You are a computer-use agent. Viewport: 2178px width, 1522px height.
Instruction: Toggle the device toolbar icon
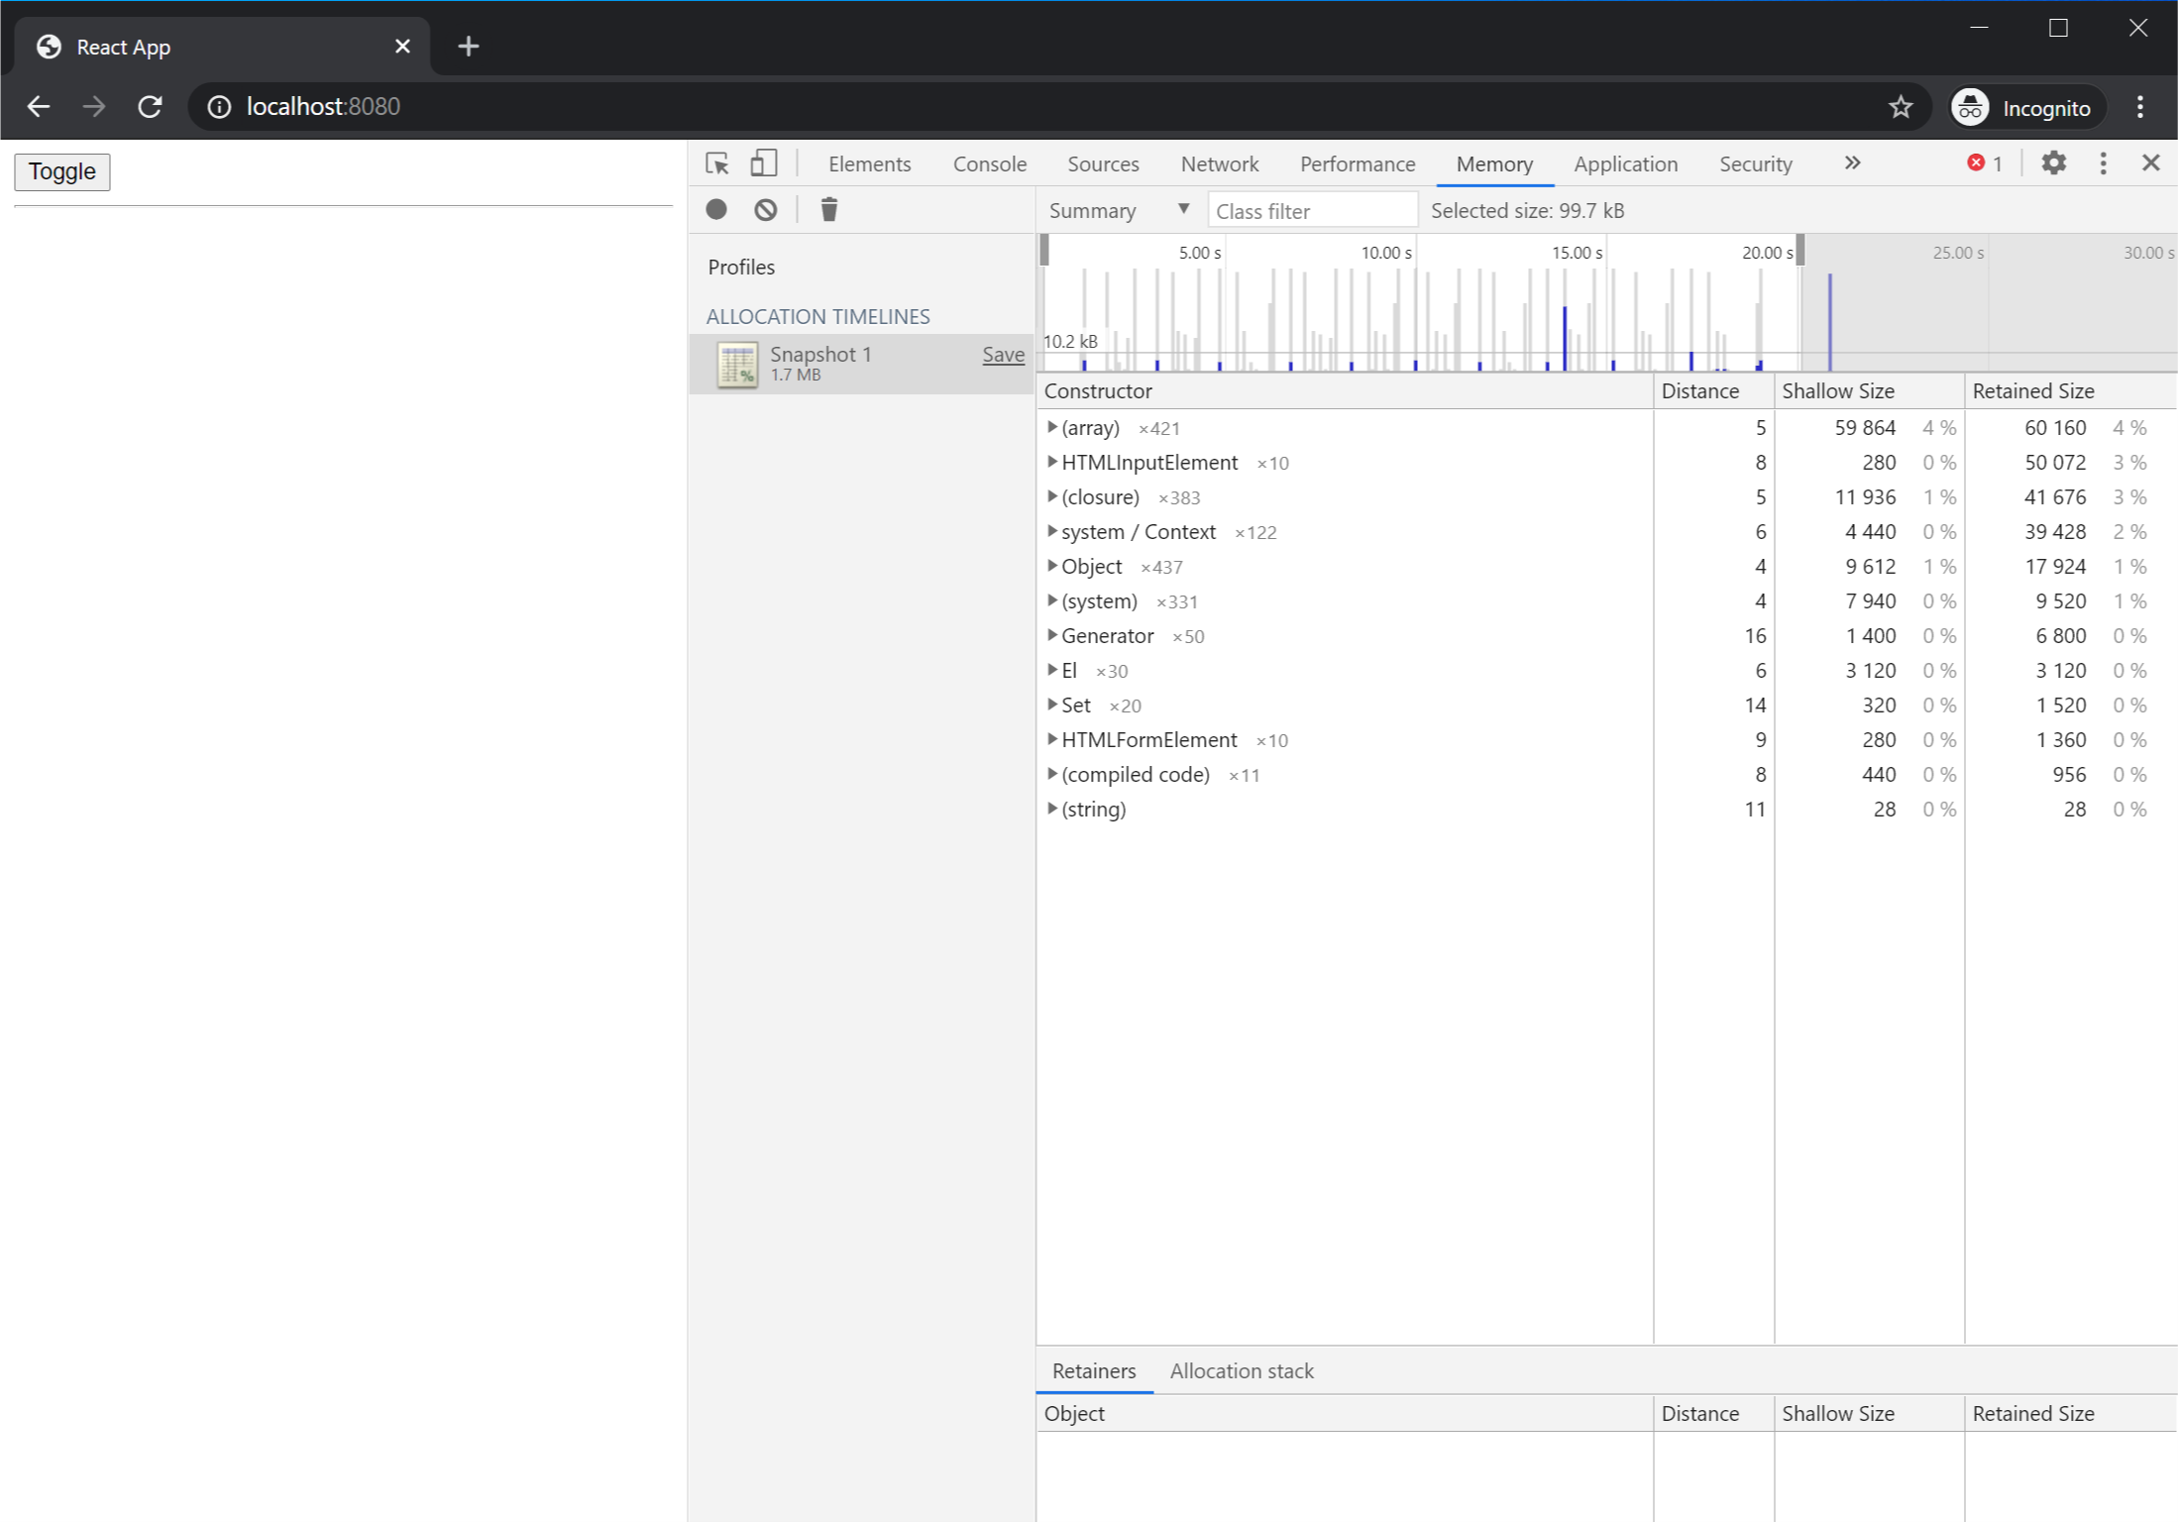coord(763,163)
